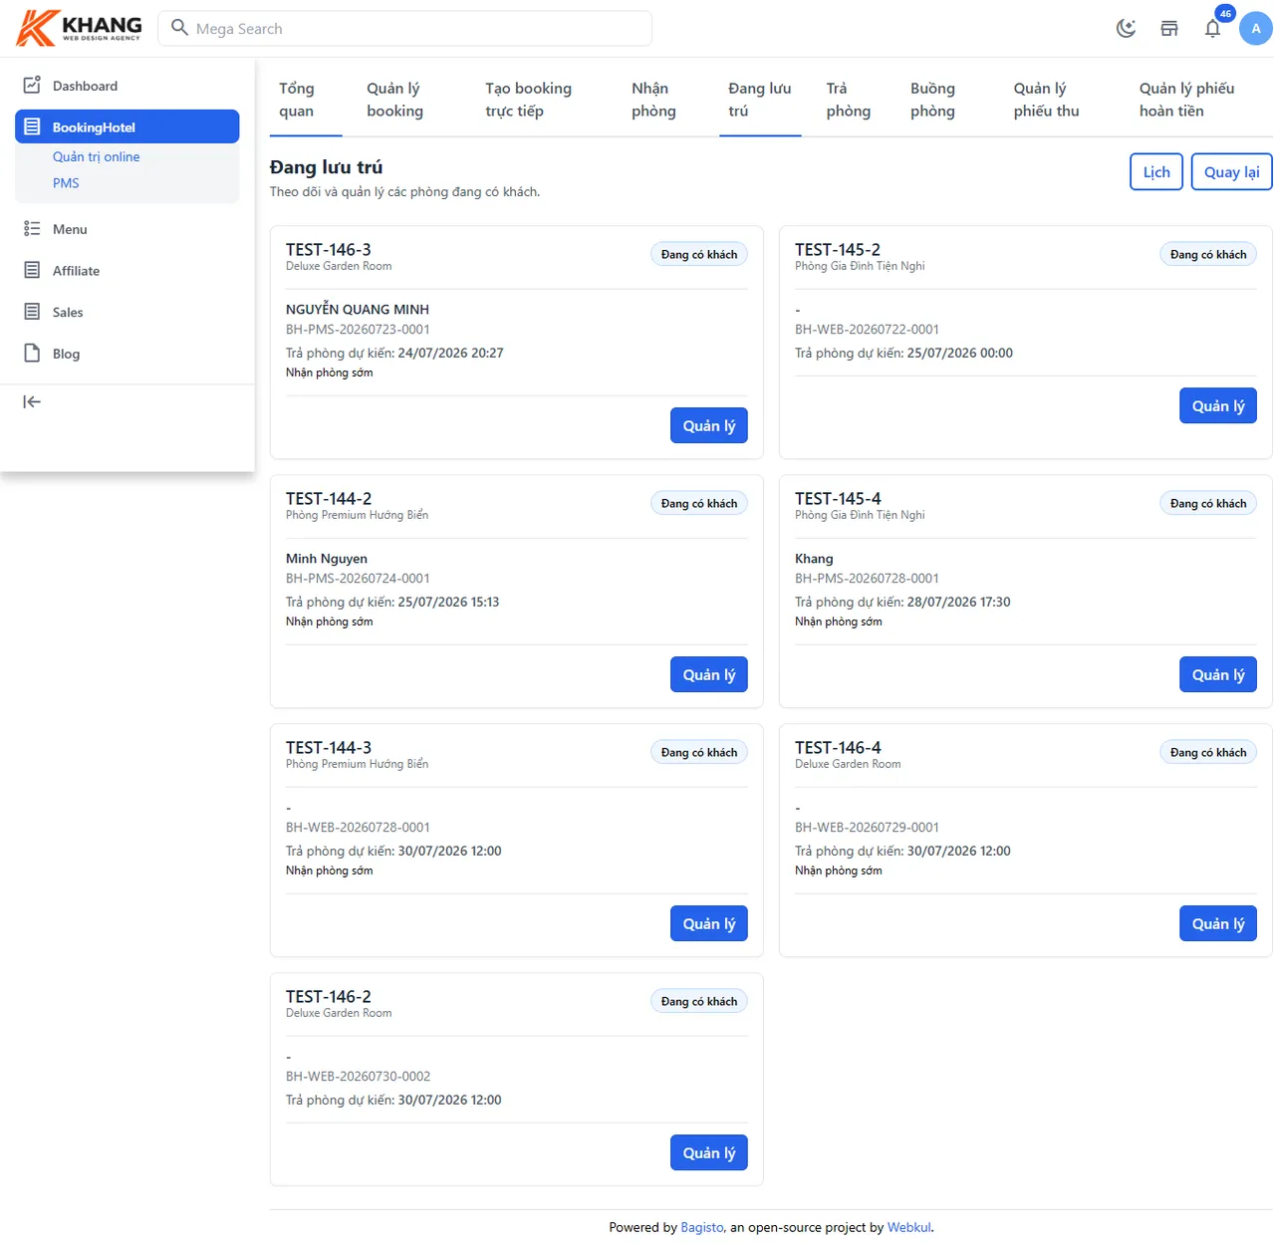Screen dimensions: 1274x1244
Task: Click Quản lý for room TEST-146-4
Action: tap(1218, 923)
